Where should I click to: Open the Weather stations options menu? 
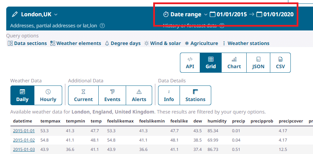(x=246, y=43)
